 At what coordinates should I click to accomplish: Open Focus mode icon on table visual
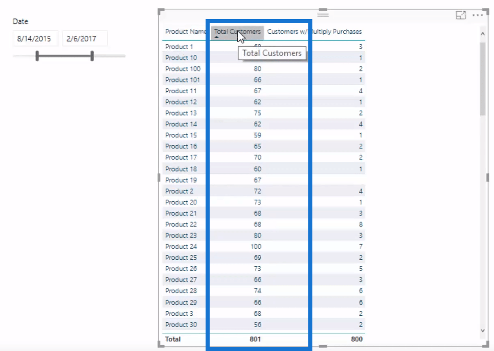click(461, 15)
